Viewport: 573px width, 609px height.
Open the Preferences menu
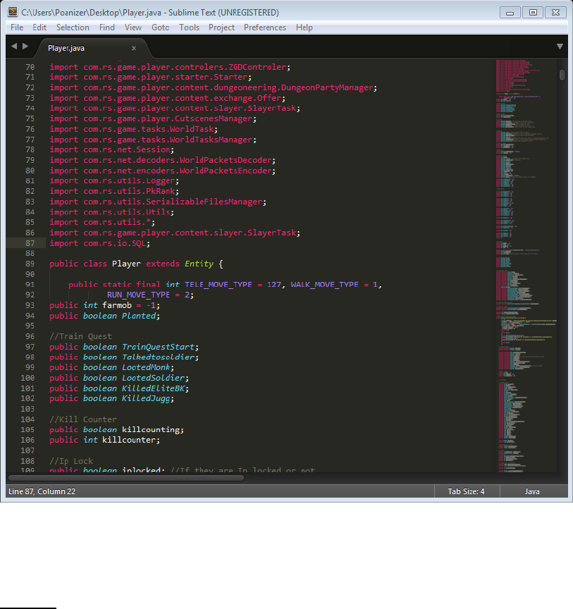click(265, 27)
